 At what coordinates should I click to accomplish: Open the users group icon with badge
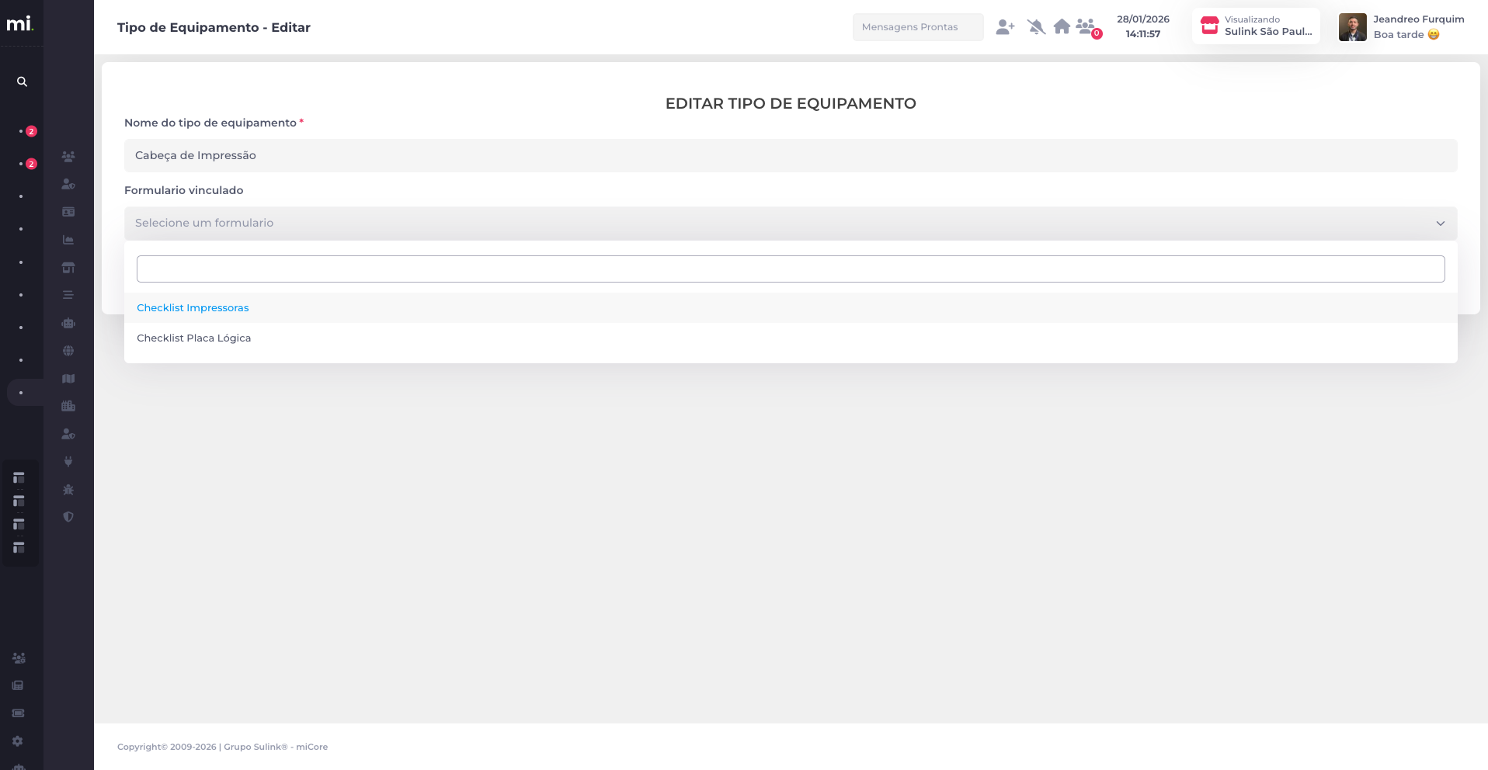click(x=1086, y=27)
